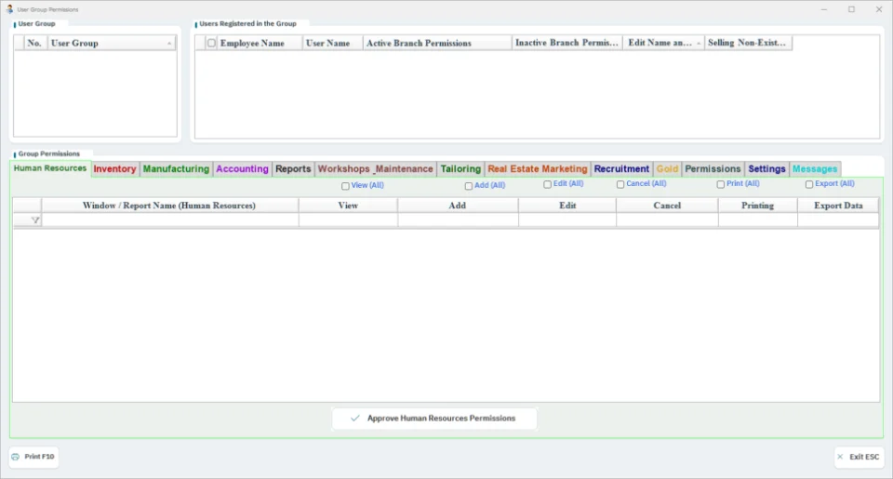Click the Edit column header in permissions grid

coord(567,206)
